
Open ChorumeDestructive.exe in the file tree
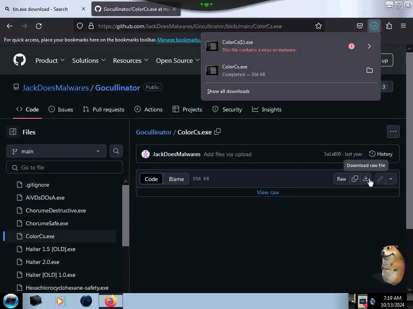point(56,210)
